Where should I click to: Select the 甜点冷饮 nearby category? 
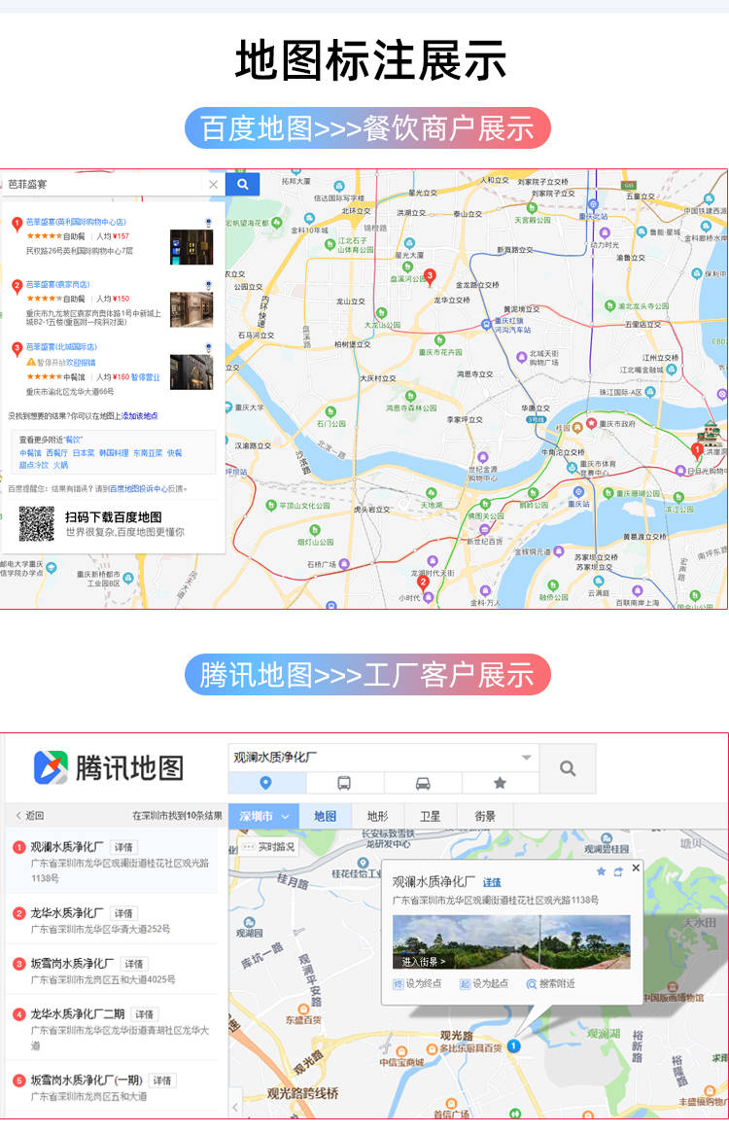(x=34, y=465)
